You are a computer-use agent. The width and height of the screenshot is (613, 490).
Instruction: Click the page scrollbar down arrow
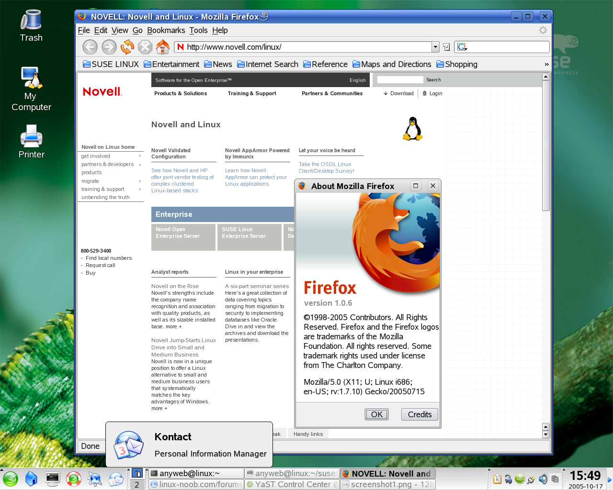(545, 434)
